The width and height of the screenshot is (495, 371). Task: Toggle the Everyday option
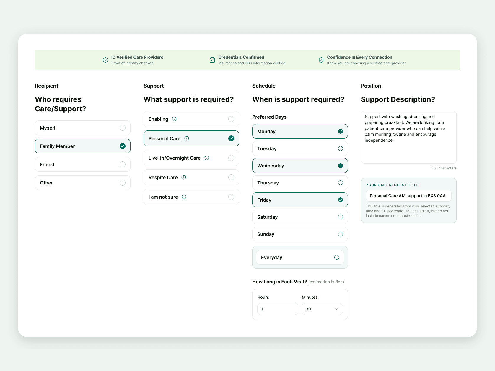point(300,257)
